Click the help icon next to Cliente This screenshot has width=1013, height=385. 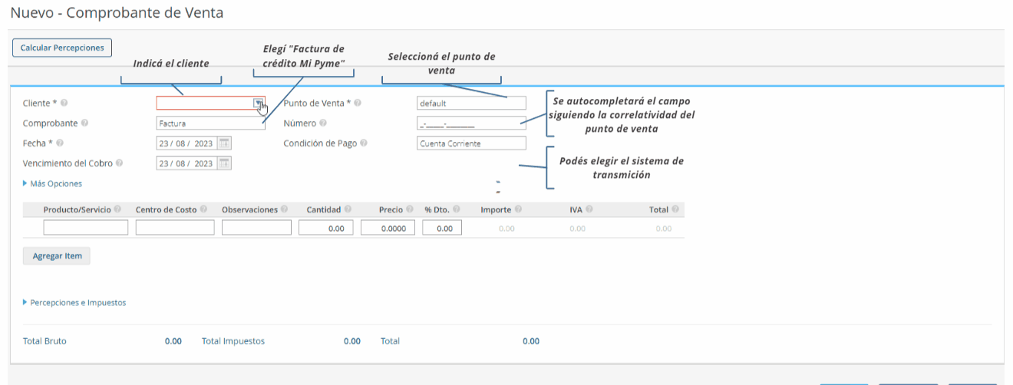[64, 103]
